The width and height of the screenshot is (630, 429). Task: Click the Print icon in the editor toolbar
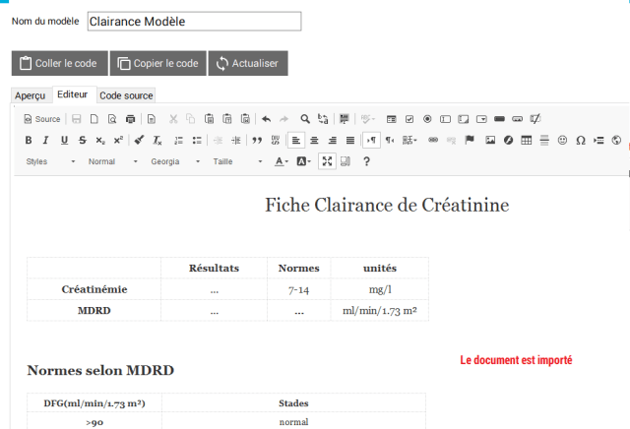pos(130,118)
